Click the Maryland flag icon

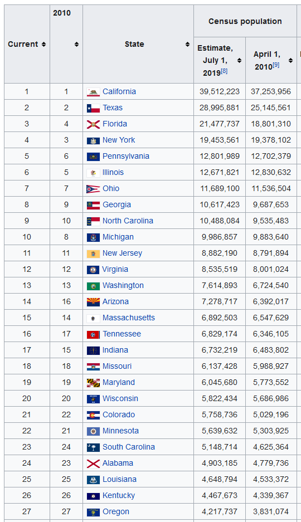93,383
